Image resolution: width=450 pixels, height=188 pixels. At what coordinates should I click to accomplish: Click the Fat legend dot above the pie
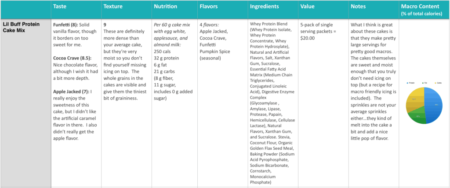point(422,83)
